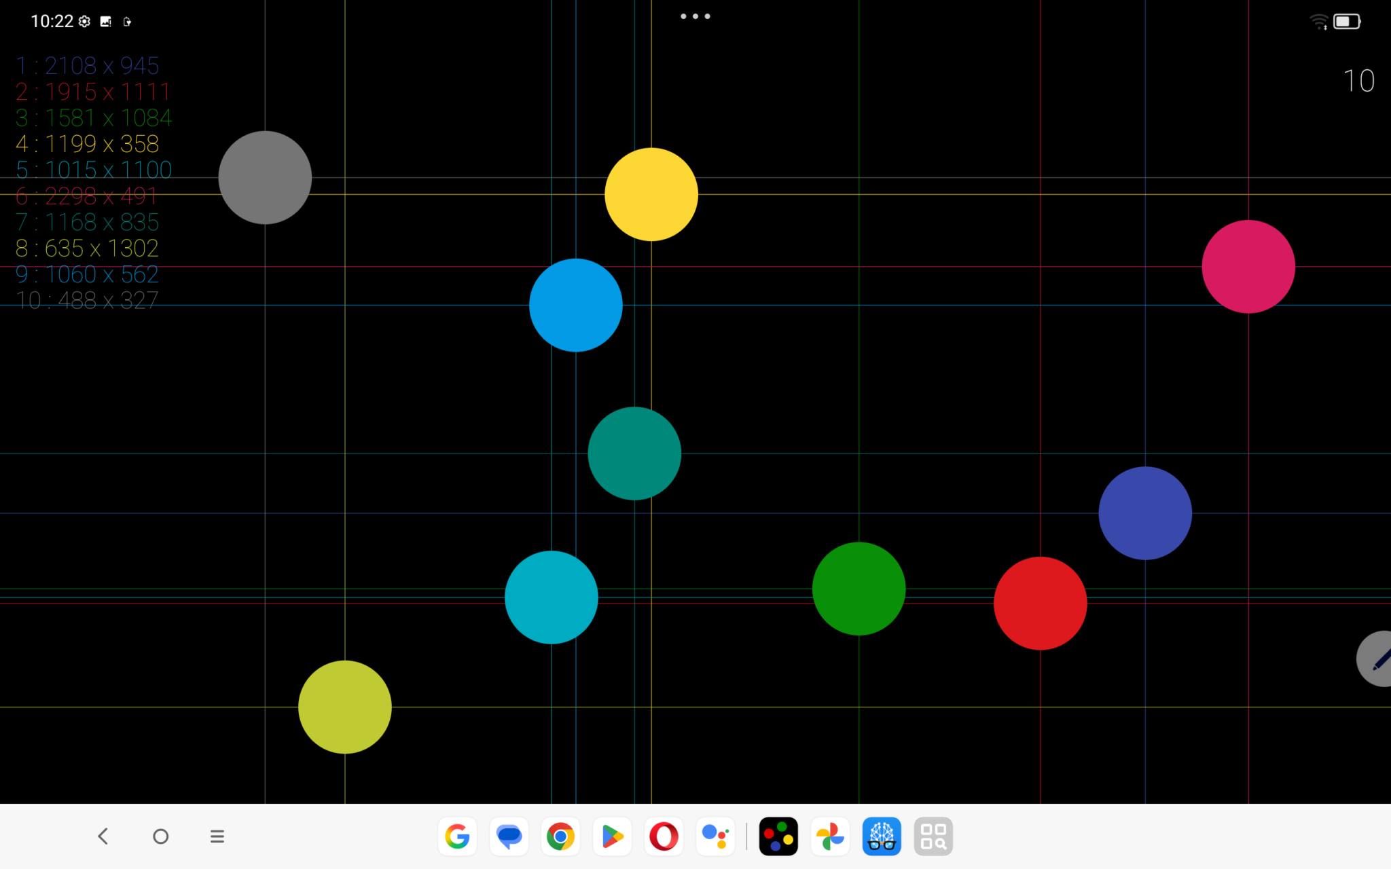The image size is (1391, 869).
Task: Tap the Wi-Fi indicator in the status bar
Action: (1320, 20)
